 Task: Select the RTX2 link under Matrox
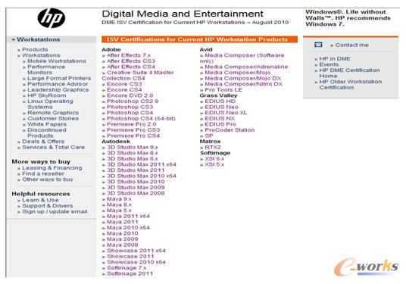point(213,148)
